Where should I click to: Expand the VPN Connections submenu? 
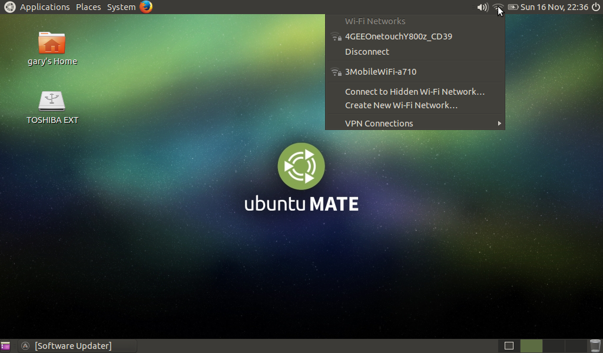coord(415,124)
